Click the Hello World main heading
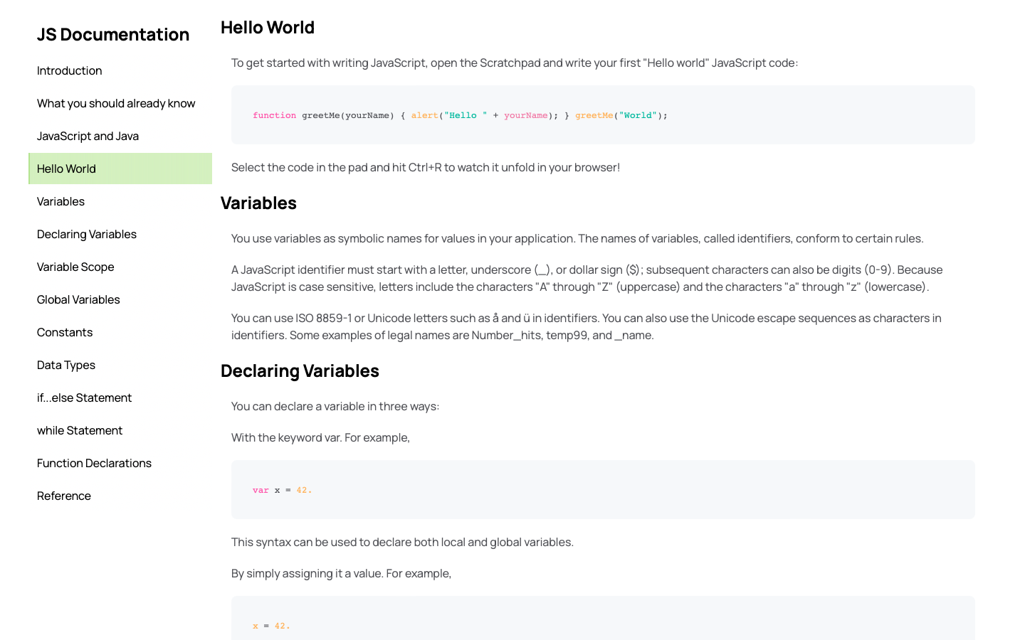The width and height of the screenshot is (1025, 640). click(x=268, y=27)
